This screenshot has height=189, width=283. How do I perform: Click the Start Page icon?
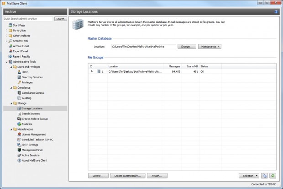coord(10,25)
